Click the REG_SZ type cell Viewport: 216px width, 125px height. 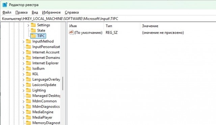(112, 33)
